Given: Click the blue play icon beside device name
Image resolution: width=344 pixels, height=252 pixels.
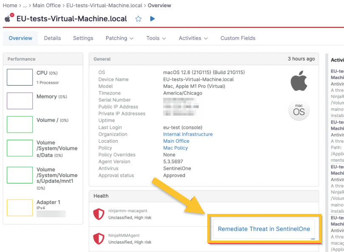Looking at the screenshot, I should [x=152, y=19].
